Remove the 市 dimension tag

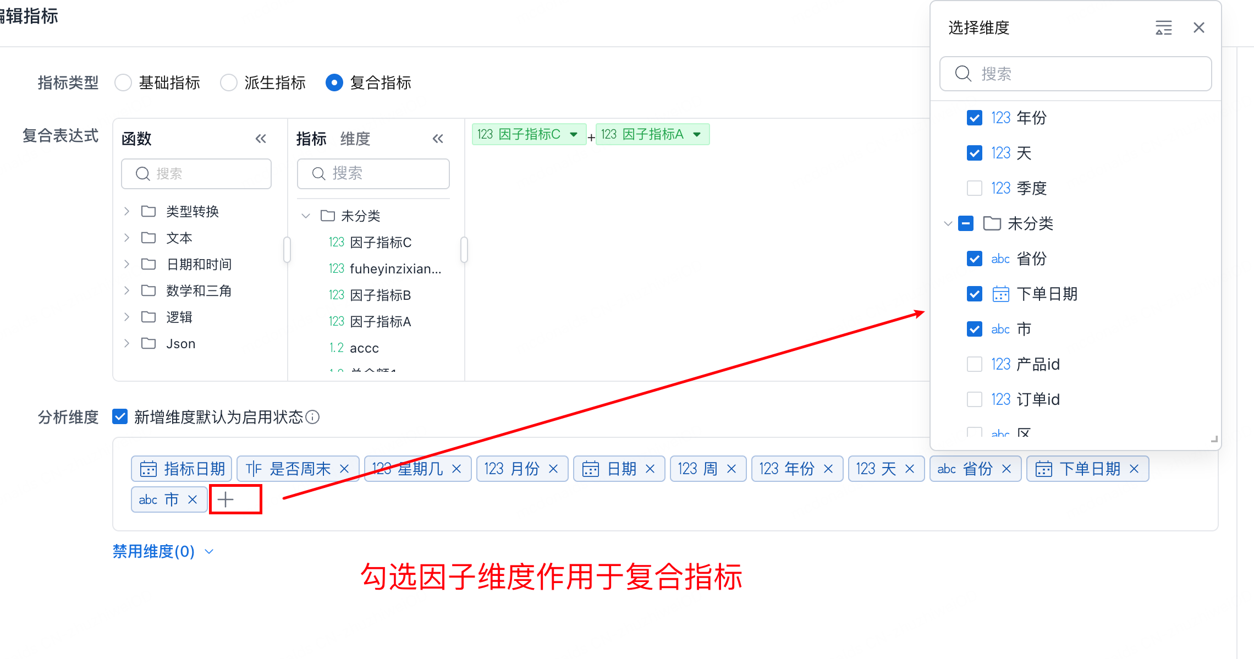[x=193, y=499]
